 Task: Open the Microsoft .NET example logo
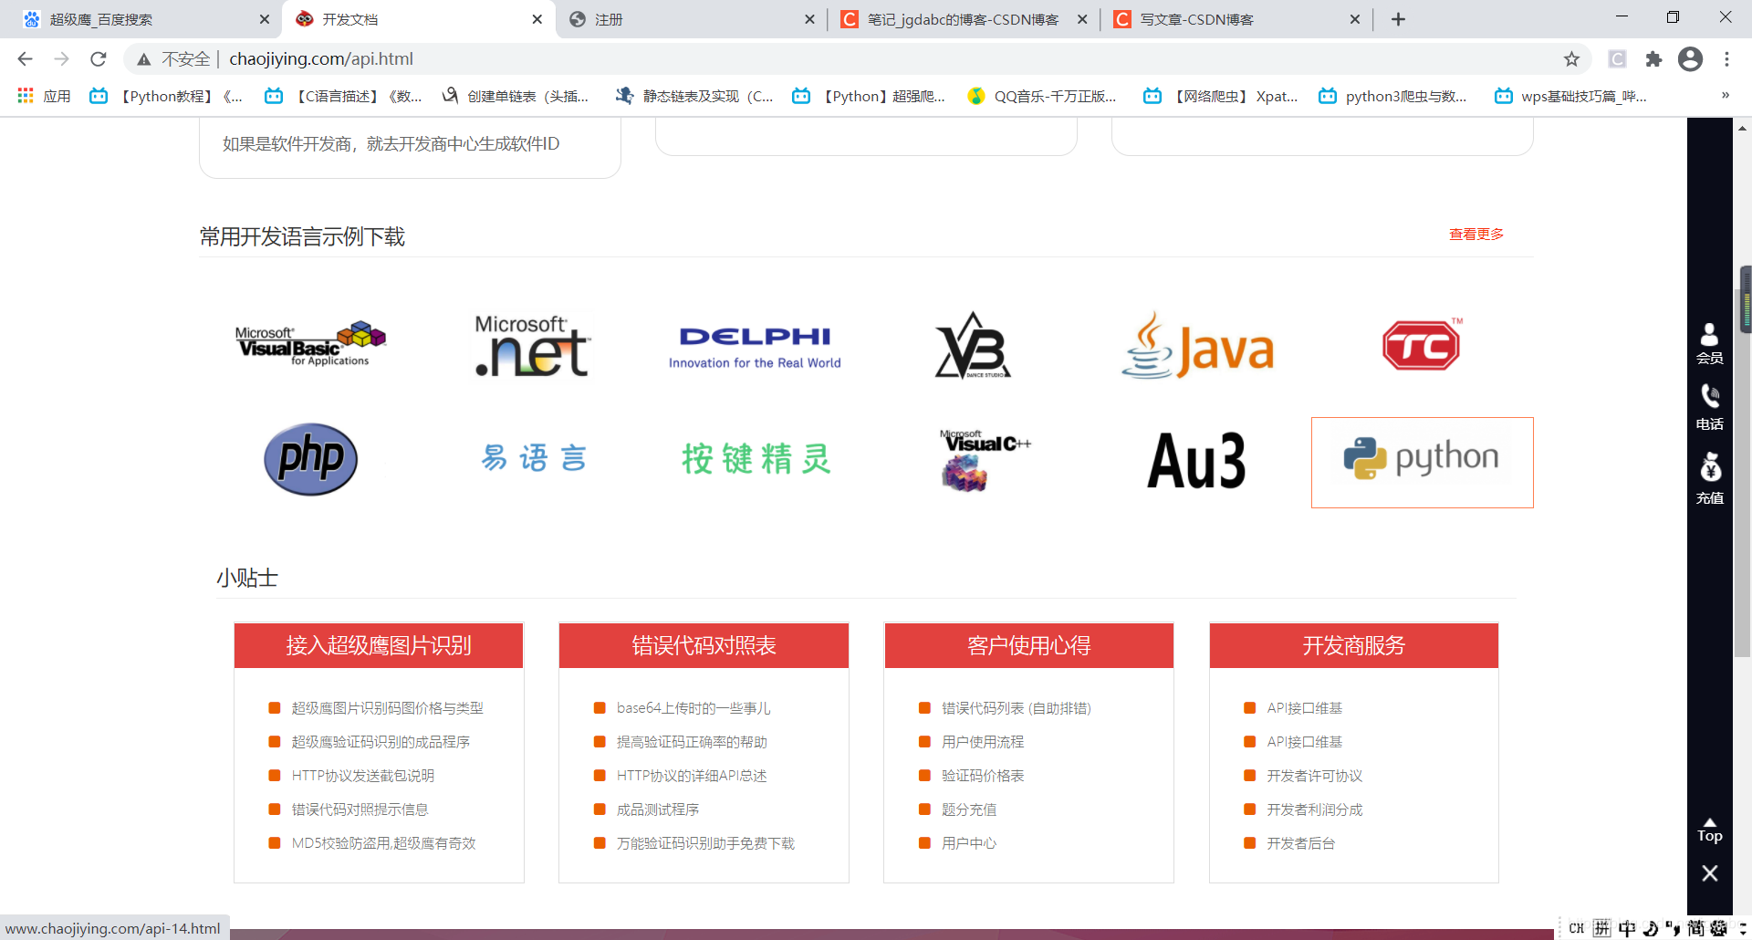pos(530,346)
